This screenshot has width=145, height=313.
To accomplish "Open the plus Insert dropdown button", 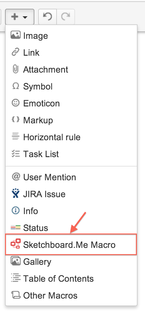I will pos(19,17).
